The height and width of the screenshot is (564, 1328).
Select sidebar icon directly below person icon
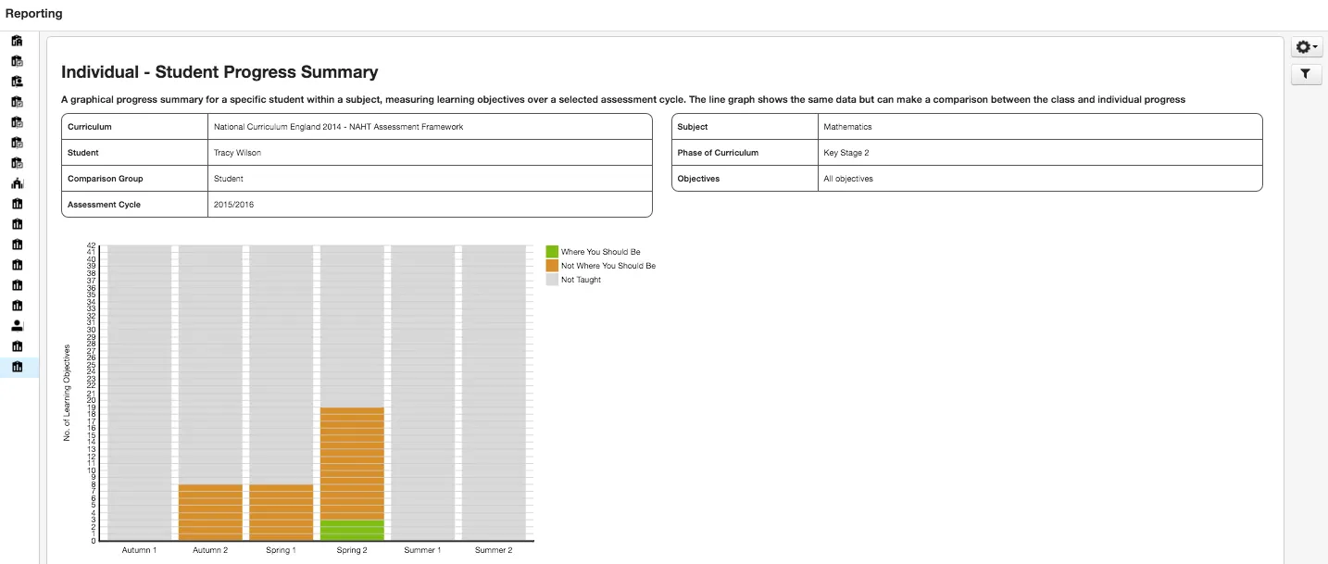click(17, 346)
